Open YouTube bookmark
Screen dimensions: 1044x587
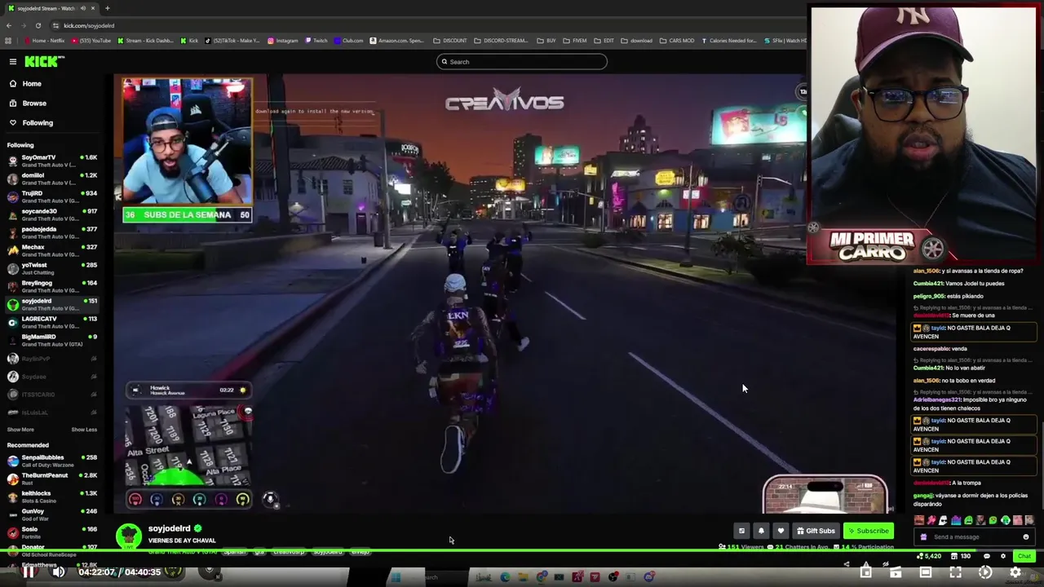(x=91, y=41)
